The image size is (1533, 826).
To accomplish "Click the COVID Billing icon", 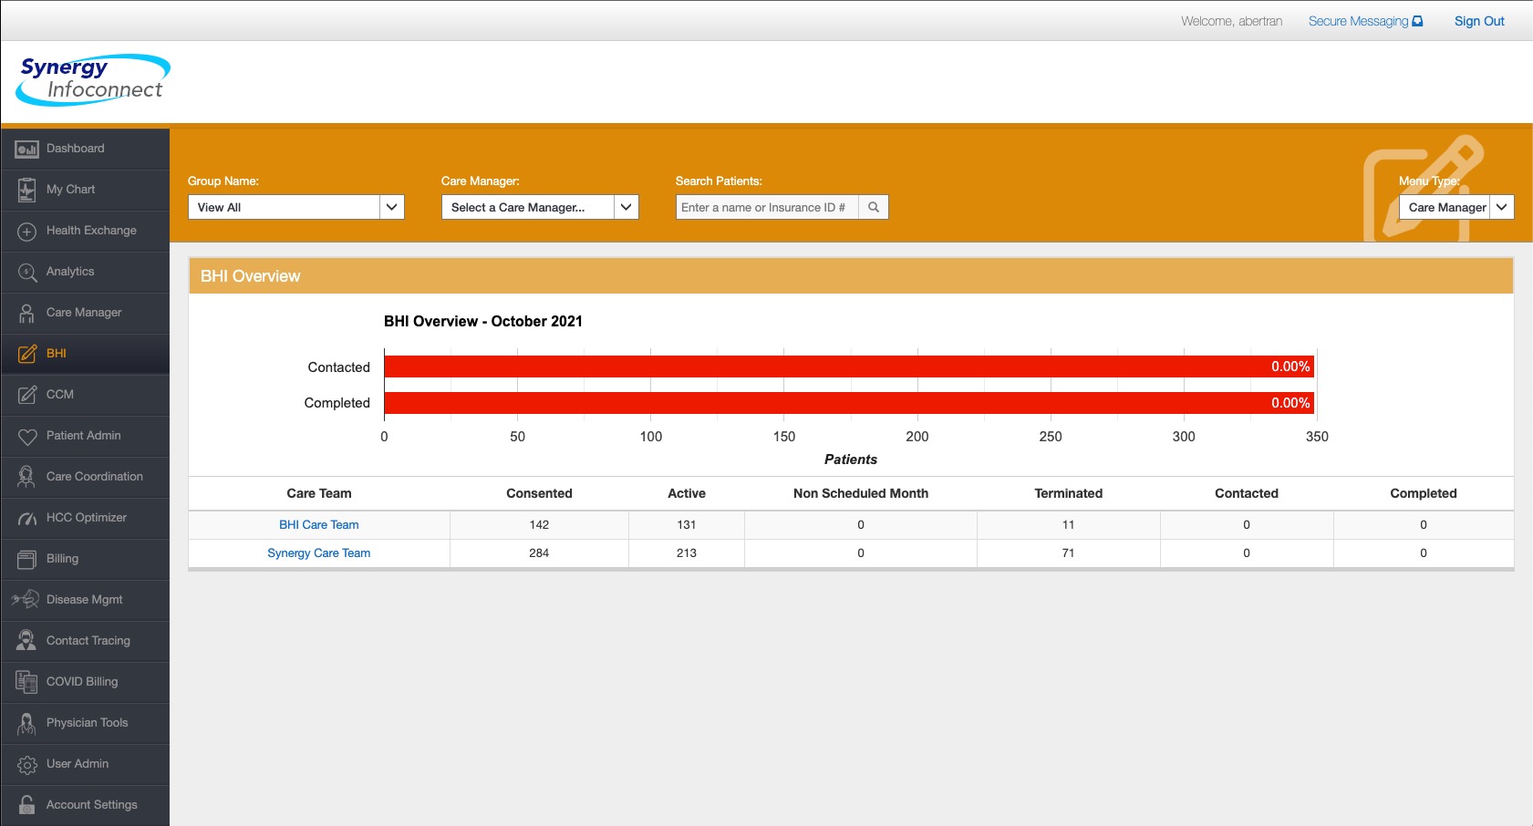I will 26,682.
